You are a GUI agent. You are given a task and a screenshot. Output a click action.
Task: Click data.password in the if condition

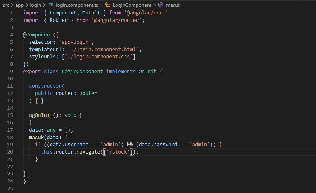click(x=158, y=145)
